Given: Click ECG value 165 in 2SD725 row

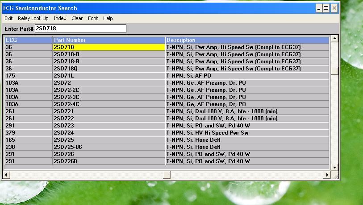Looking at the screenshot, I should point(29,140).
